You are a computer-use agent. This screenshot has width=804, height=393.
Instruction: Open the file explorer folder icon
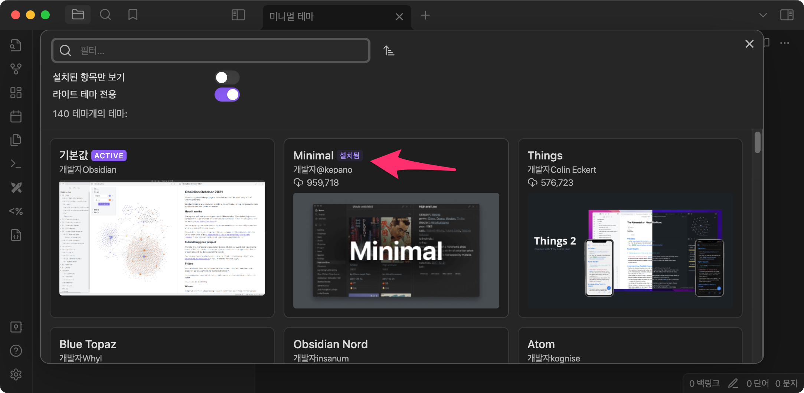coord(78,15)
